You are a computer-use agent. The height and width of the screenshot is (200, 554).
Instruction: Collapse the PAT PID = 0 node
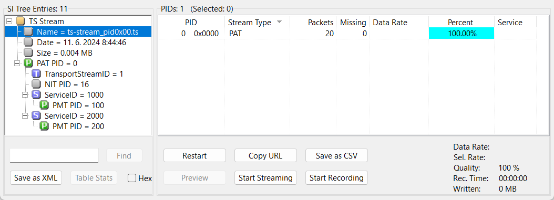click(x=17, y=64)
